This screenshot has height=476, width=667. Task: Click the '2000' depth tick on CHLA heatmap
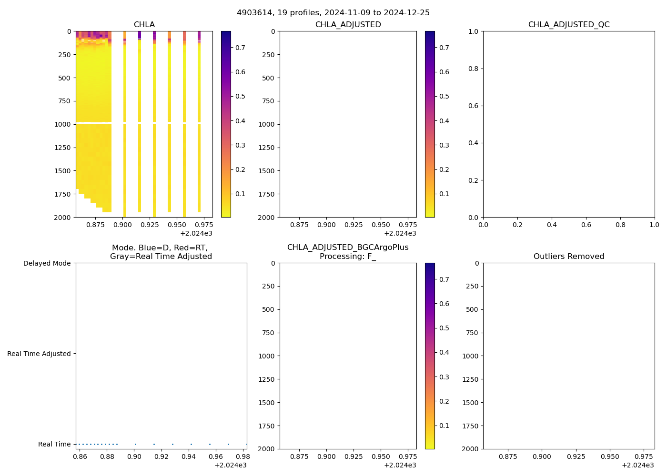62,218
